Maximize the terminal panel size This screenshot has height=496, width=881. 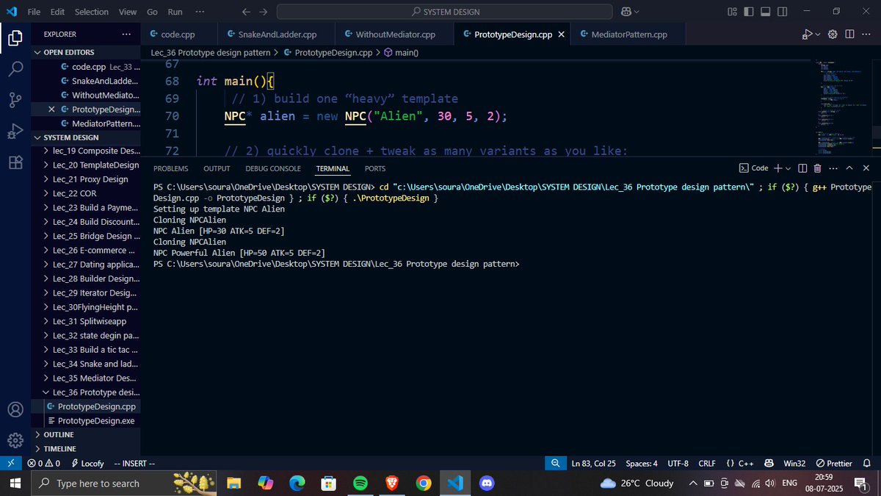pyautogui.click(x=849, y=168)
